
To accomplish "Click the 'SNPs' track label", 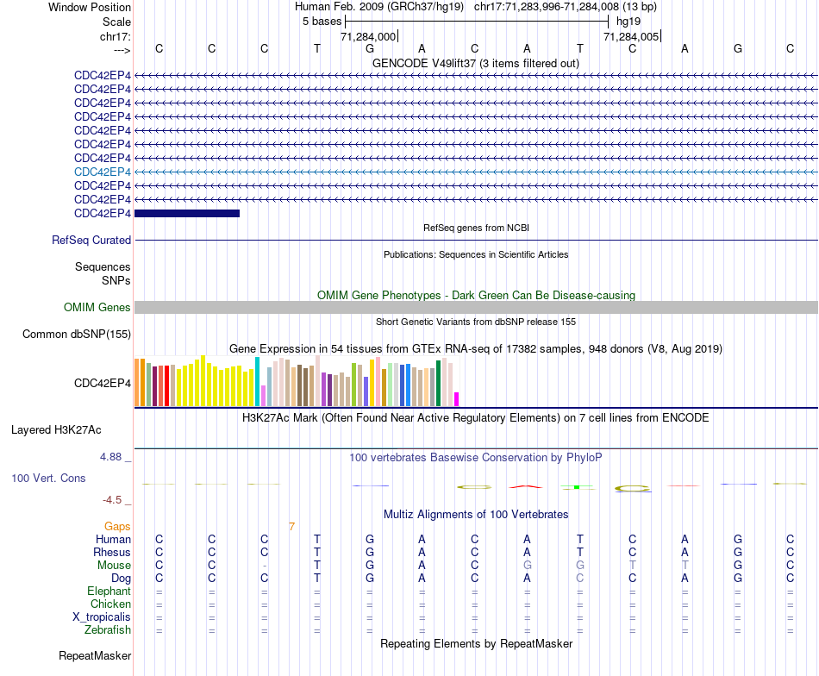I will coord(116,280).
